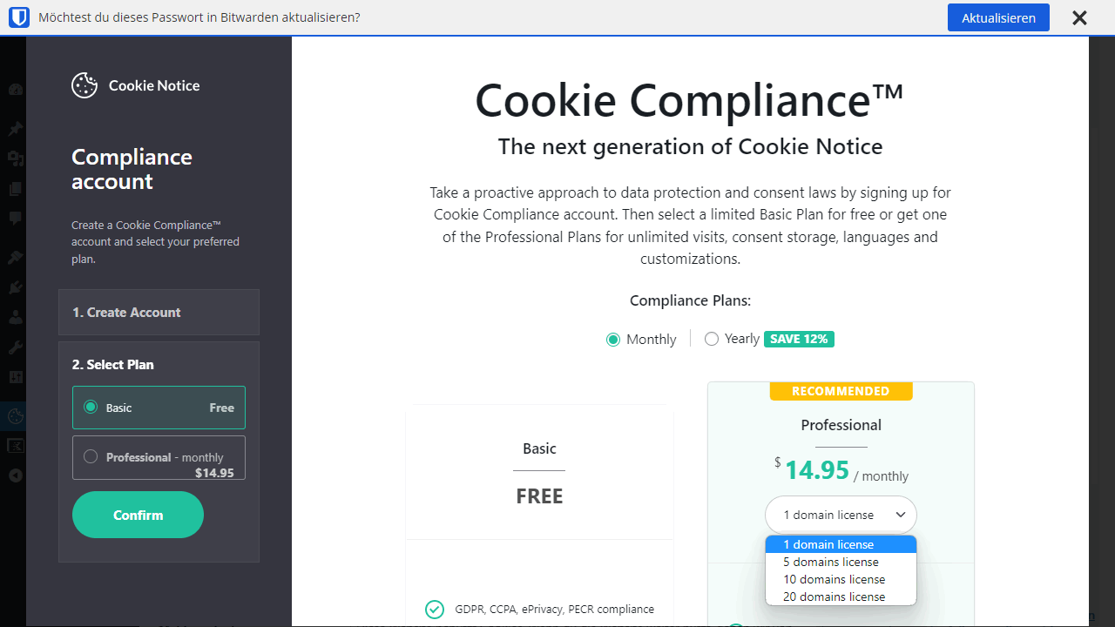Select the Monthly billing radio button

(613, 340)
